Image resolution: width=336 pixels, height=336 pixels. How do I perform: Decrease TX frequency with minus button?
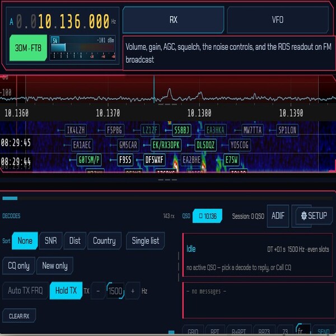tap(98, 291)
